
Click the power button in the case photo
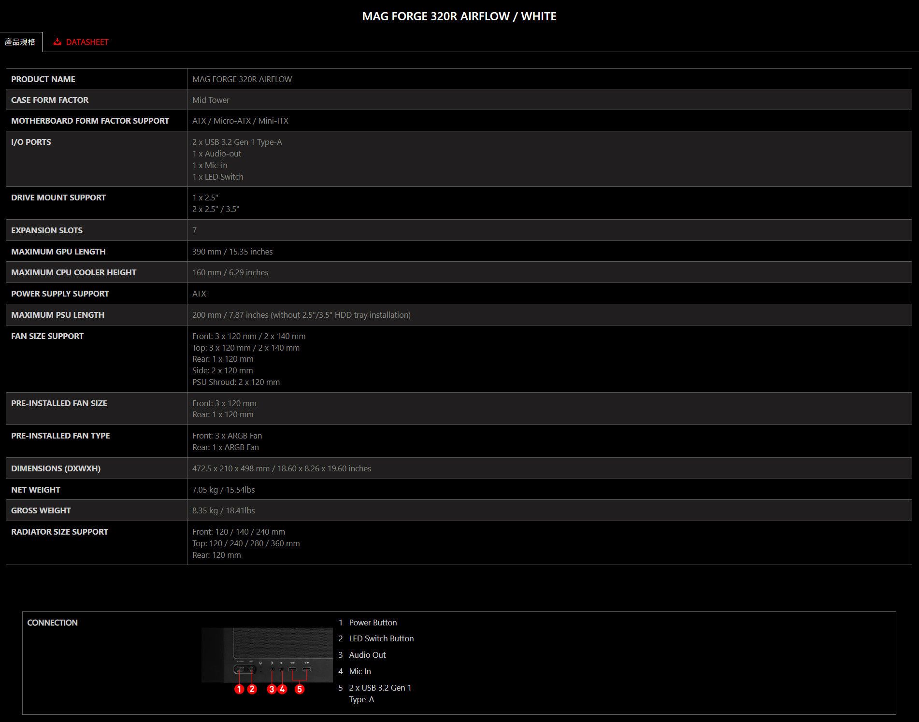[239, 669]
